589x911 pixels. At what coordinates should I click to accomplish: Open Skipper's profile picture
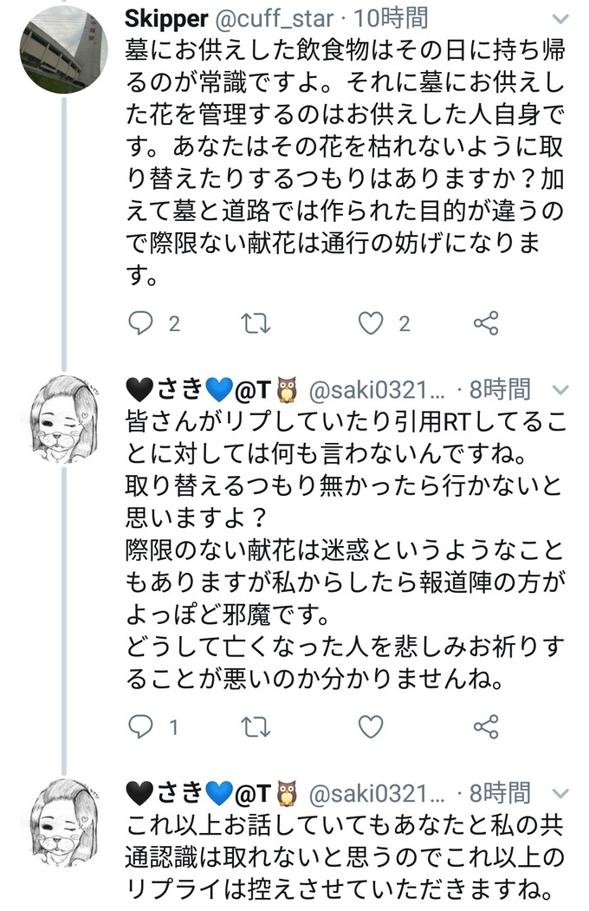pyautogui.click(x=64, y=49)
